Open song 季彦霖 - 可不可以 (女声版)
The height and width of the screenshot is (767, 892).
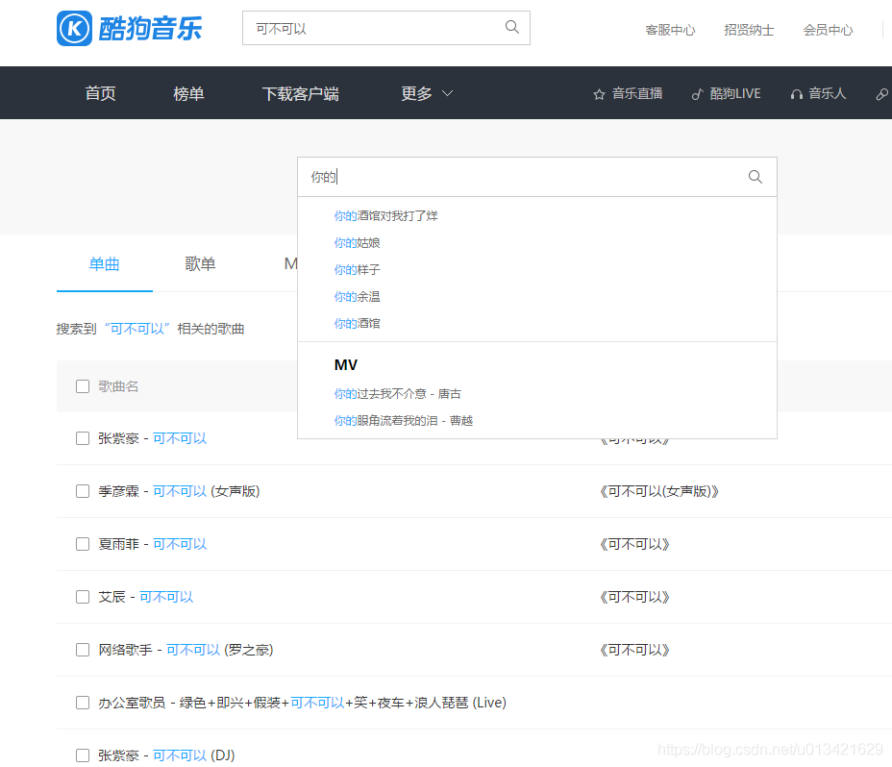(179, 491)
